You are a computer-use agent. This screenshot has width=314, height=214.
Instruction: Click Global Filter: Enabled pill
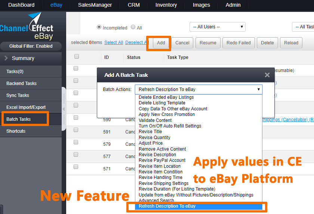click(31, 46)
